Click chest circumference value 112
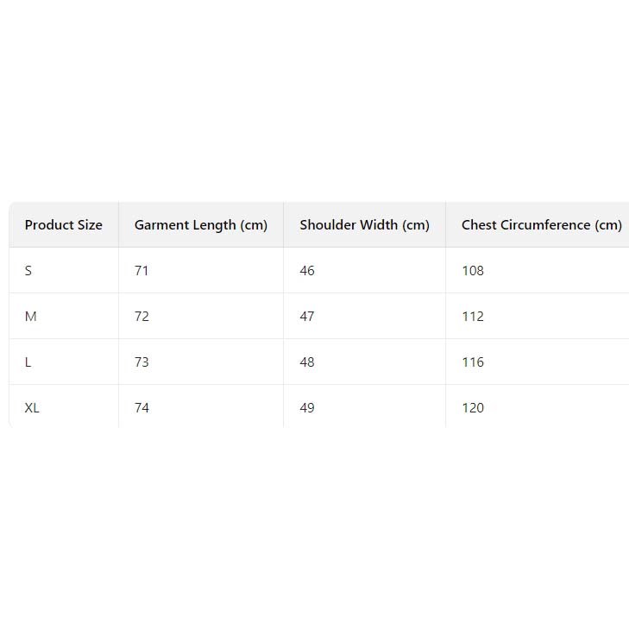The image size is (629, 629). tap(473, 317)
